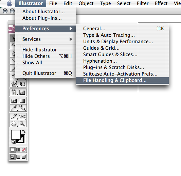This screenshot has width=181, height=176.
Task: Open the Apple menu
Action: coord(9,3)
